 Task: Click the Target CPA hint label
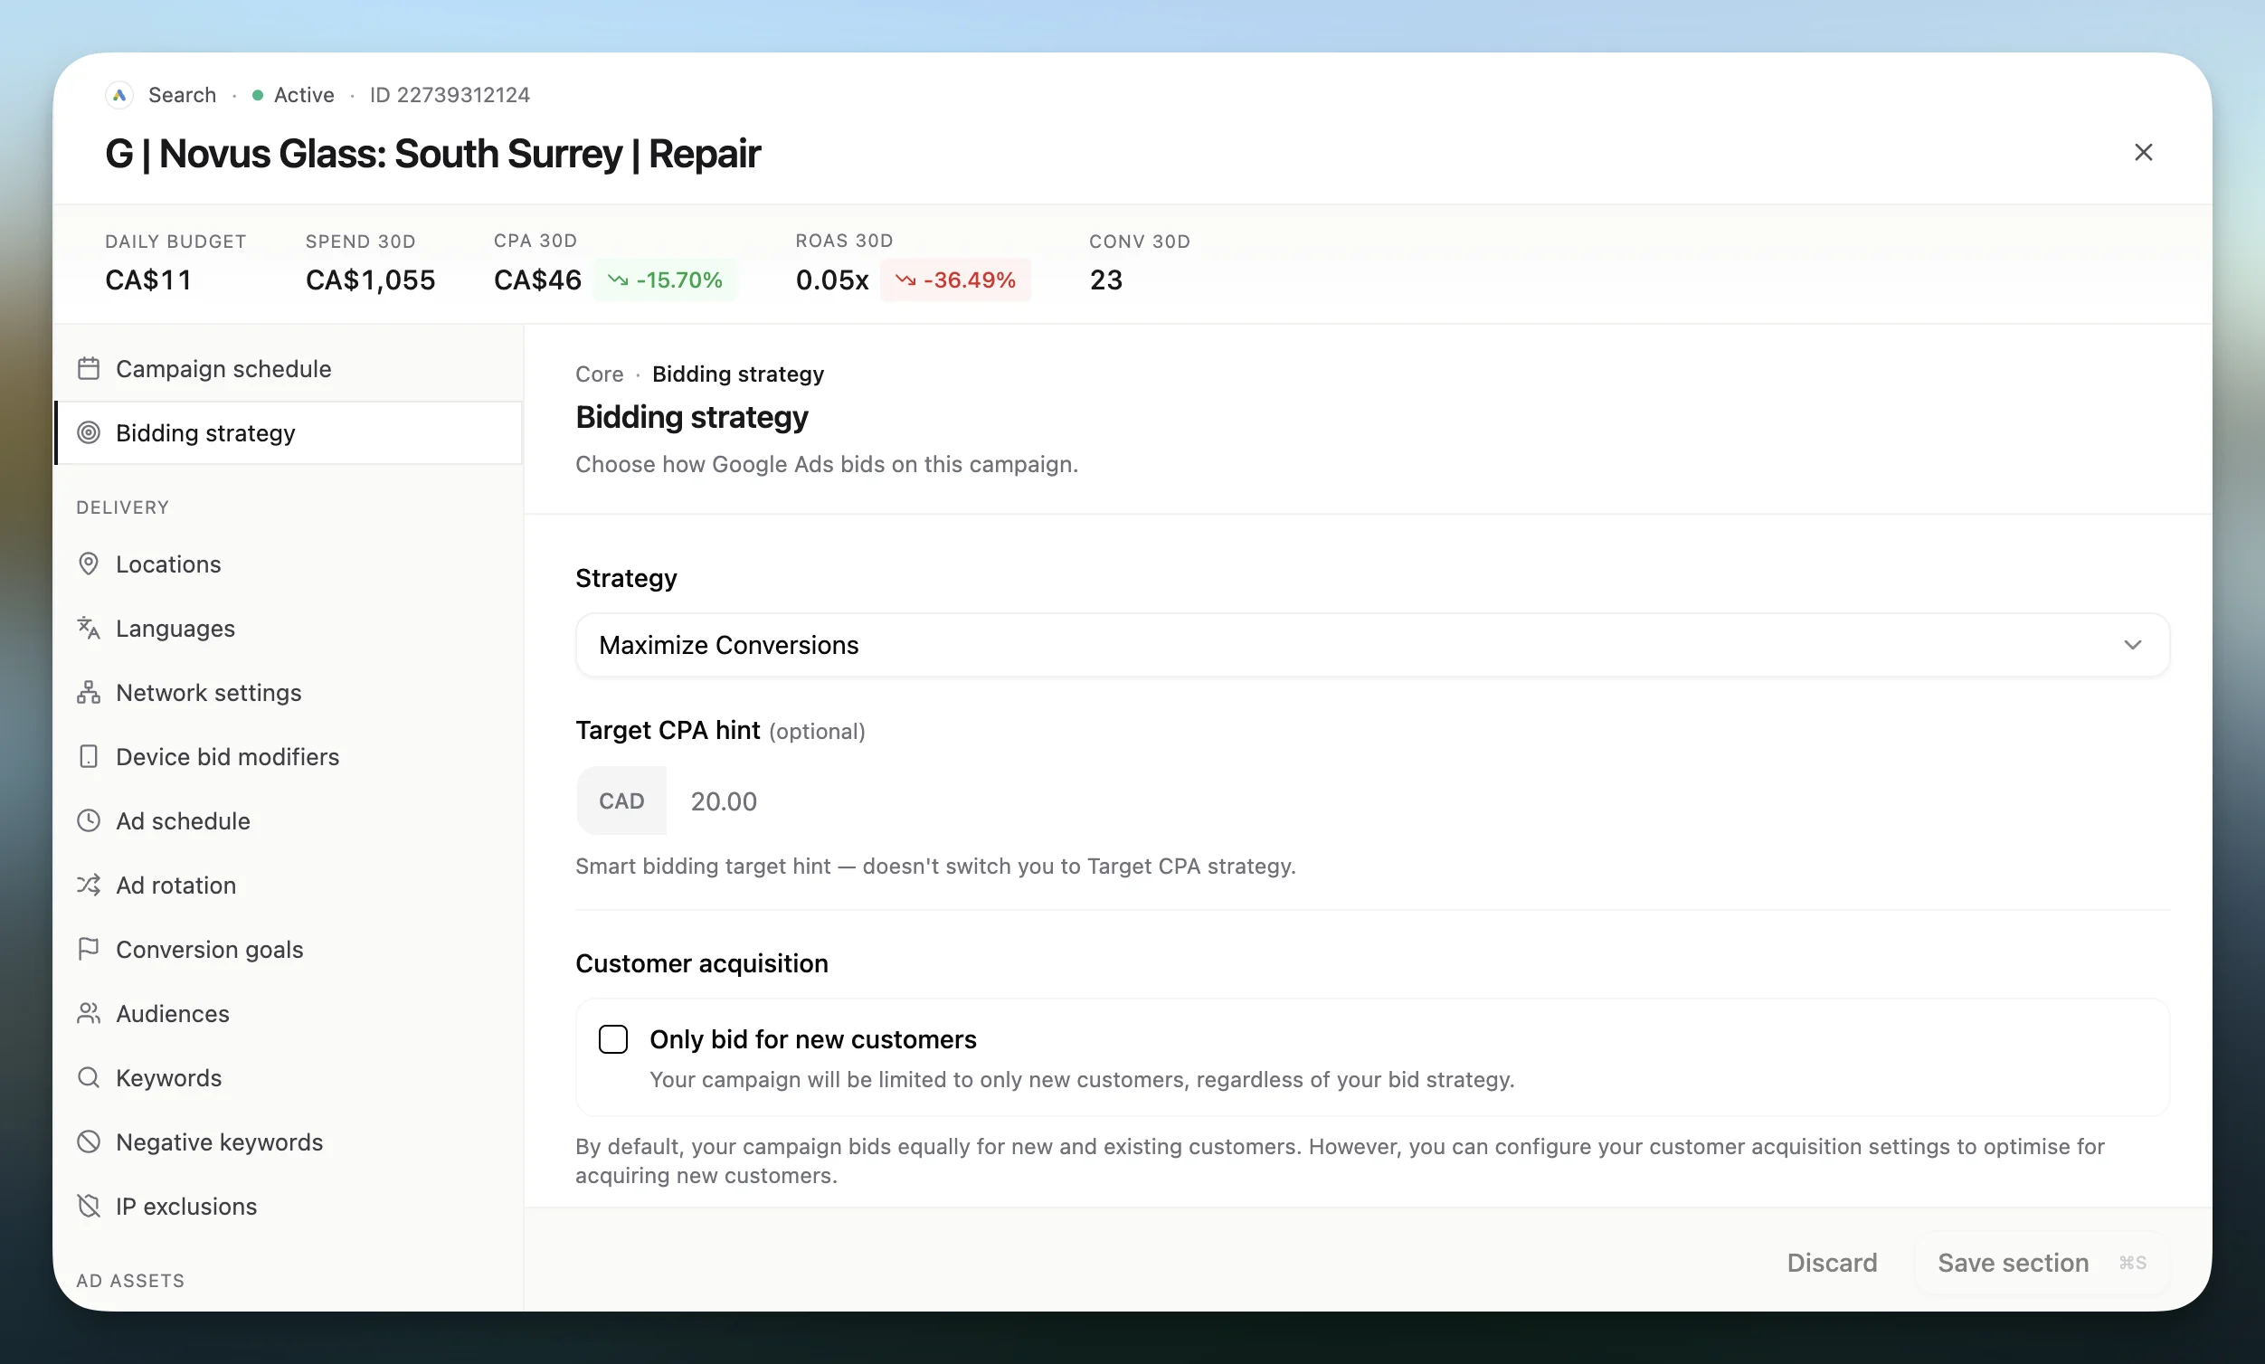(668, 730)
